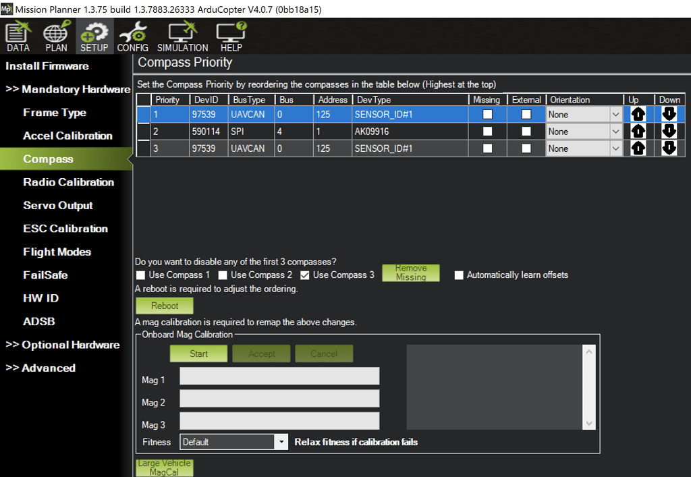Move the AK09916 compass down in priority

click(668, 131)
